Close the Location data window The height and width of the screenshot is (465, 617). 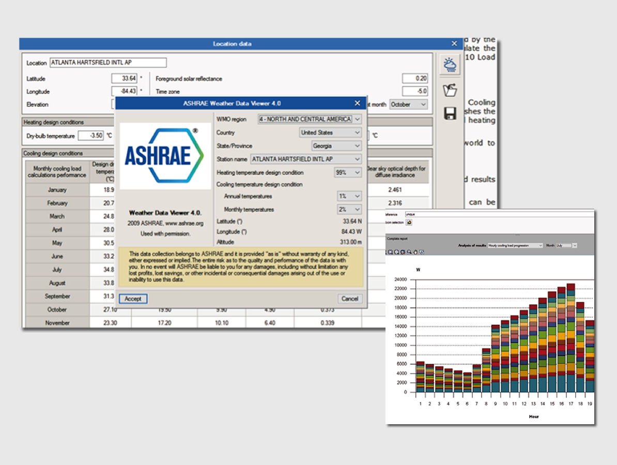tap(454, 43)
